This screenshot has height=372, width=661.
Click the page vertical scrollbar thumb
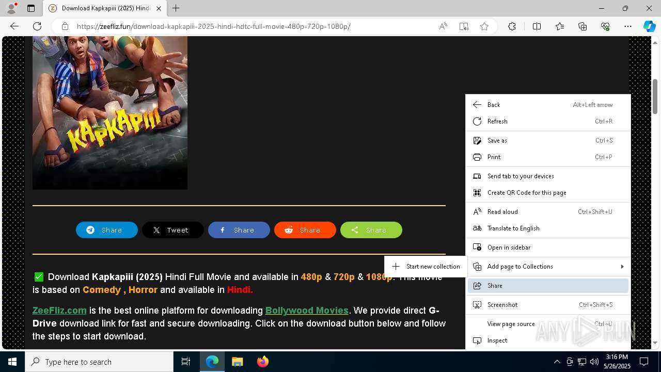pyautogui.click(x=655, y=97)
